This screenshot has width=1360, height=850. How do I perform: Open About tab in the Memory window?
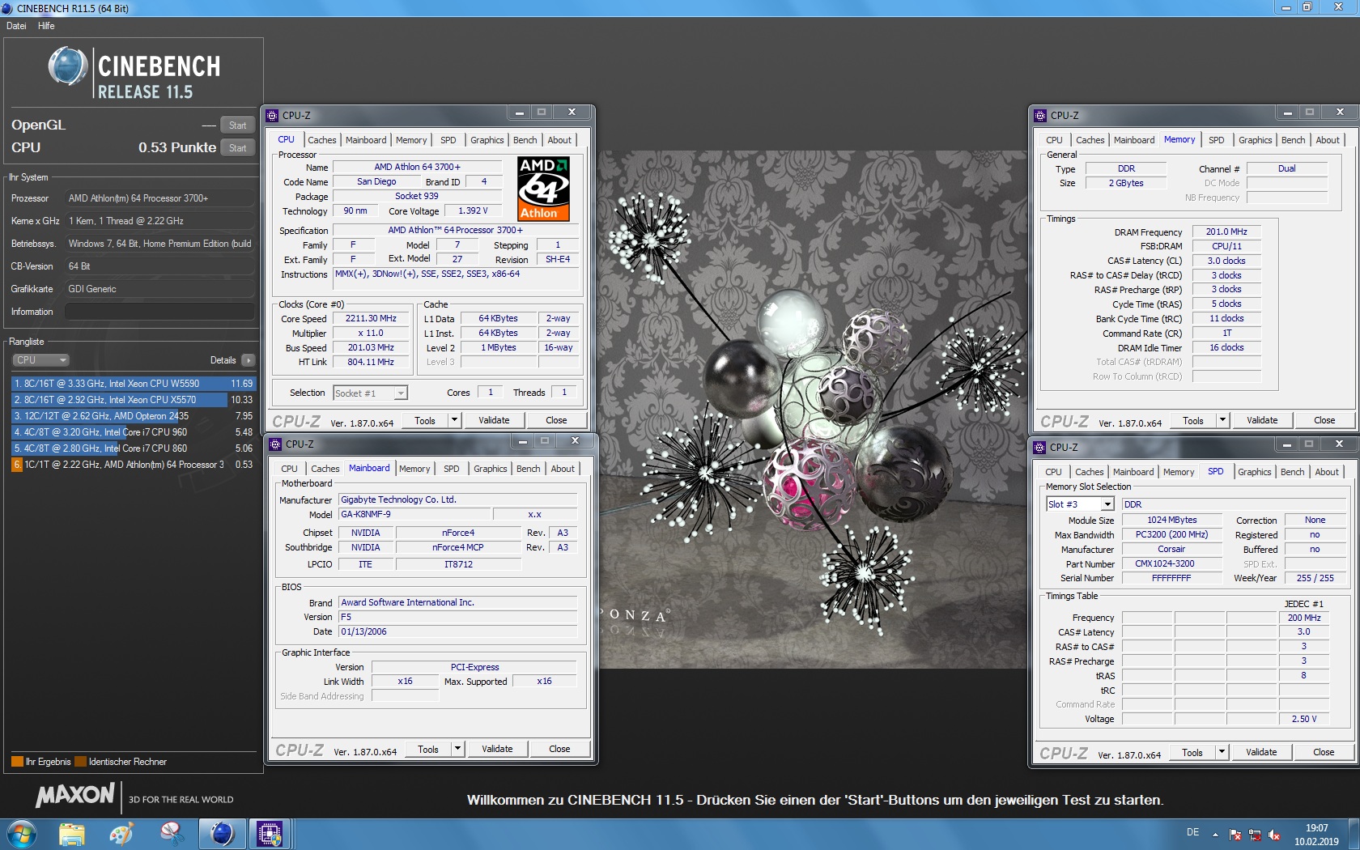pyautogui.click(x=1327, y=140)
